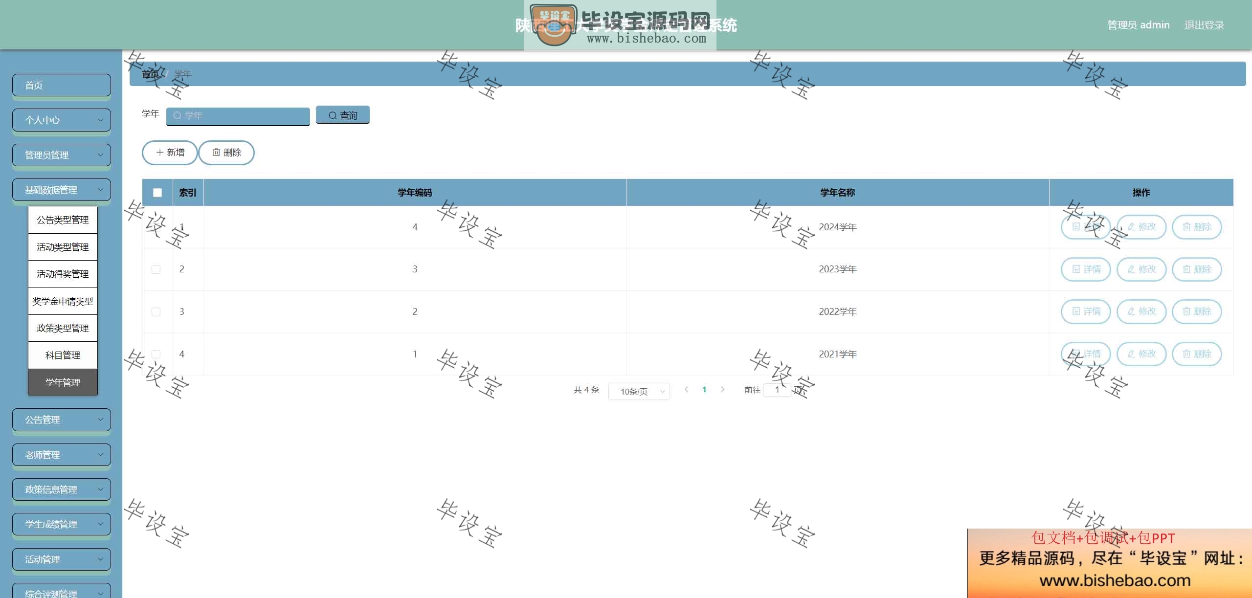Open the 10条/页 page size dropdown

click(x=639, y=391)
